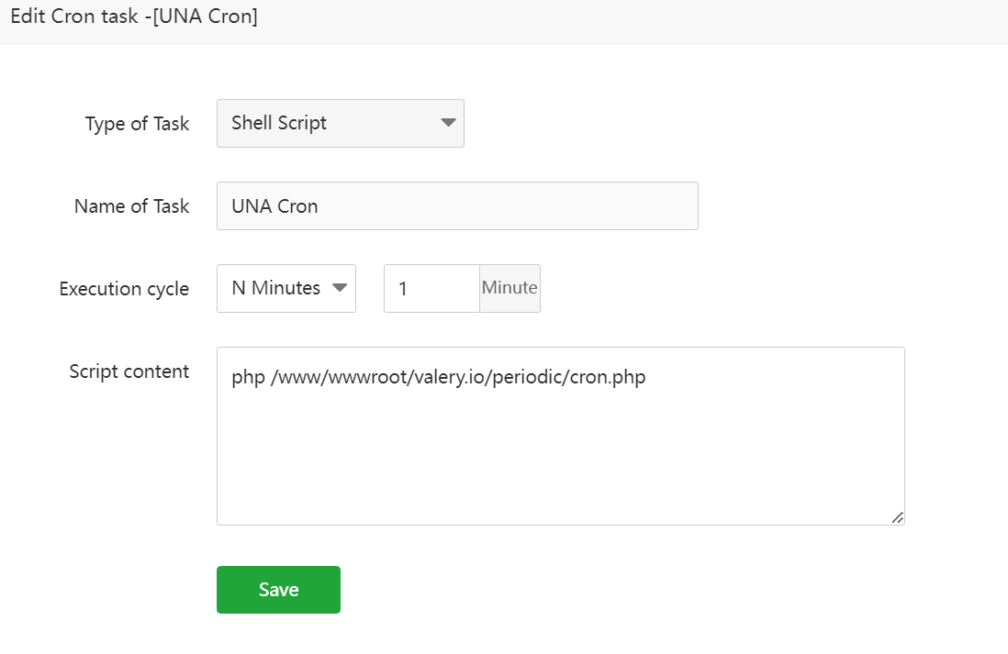Click the N Minutes dropdown arrow
The width and height of the screenshot is (1008, 654).
(340, 288)
